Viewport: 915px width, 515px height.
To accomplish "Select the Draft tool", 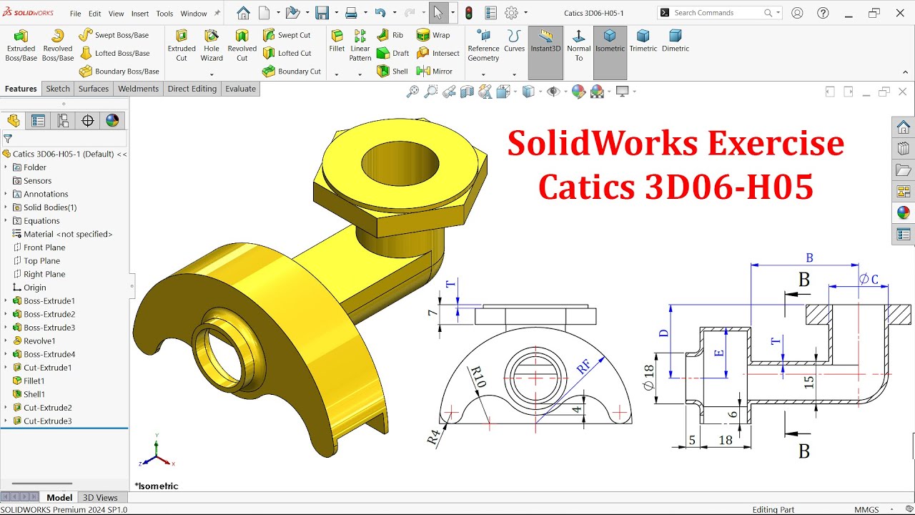I will click(393, 53).
